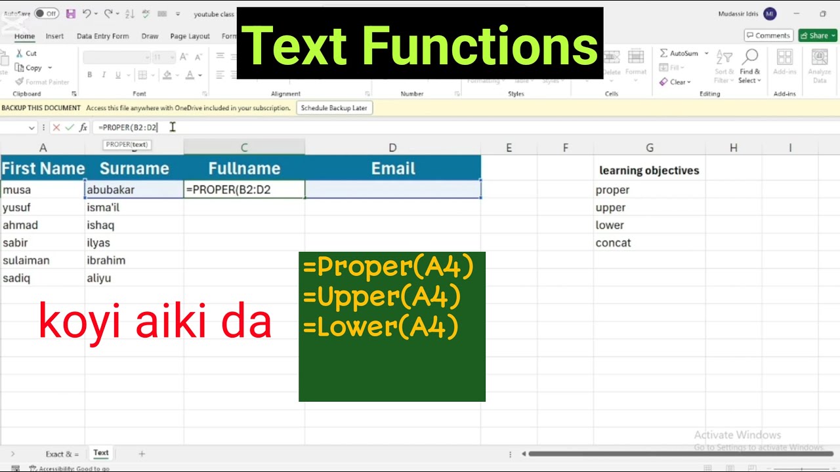This screenshot has height=472, width=840.
Task: Click the AutoSum sigma button
Action: tap(679, 53)
